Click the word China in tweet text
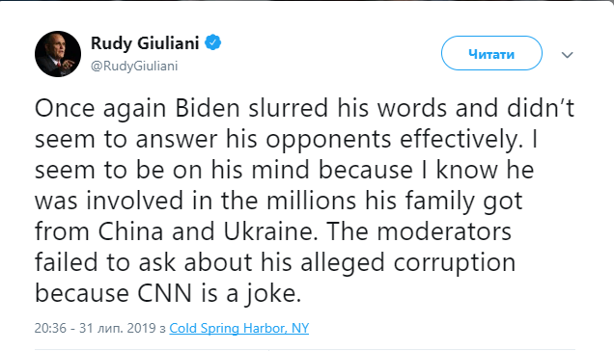This screenshot has width=614, height=351. pyautogui.click(x=130, y=231)
